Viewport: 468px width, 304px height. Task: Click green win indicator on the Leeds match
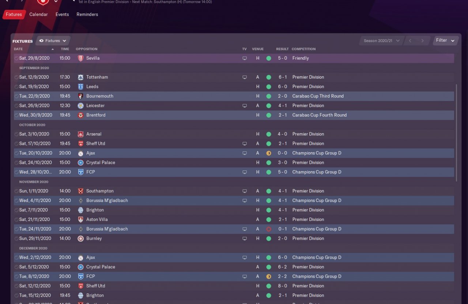[x=269, y=87]
